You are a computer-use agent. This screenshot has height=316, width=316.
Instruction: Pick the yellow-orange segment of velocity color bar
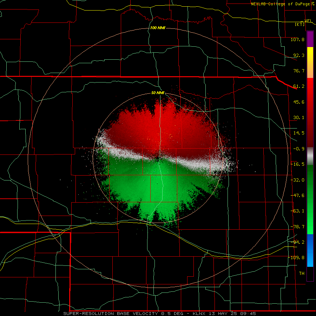[x=310, y=62]
